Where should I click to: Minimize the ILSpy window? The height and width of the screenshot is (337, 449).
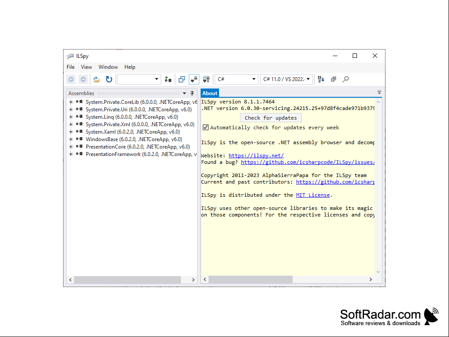click(x=335, y=56)
